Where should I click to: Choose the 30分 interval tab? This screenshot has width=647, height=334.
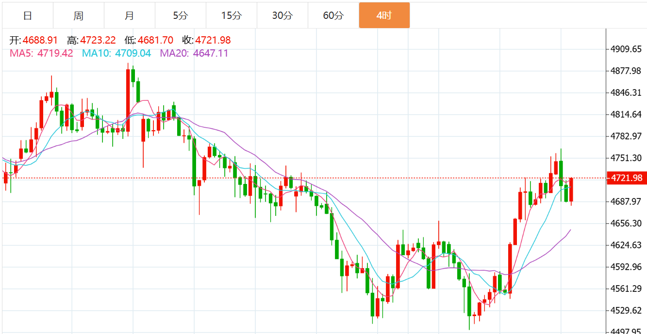(x=282, y=15)
